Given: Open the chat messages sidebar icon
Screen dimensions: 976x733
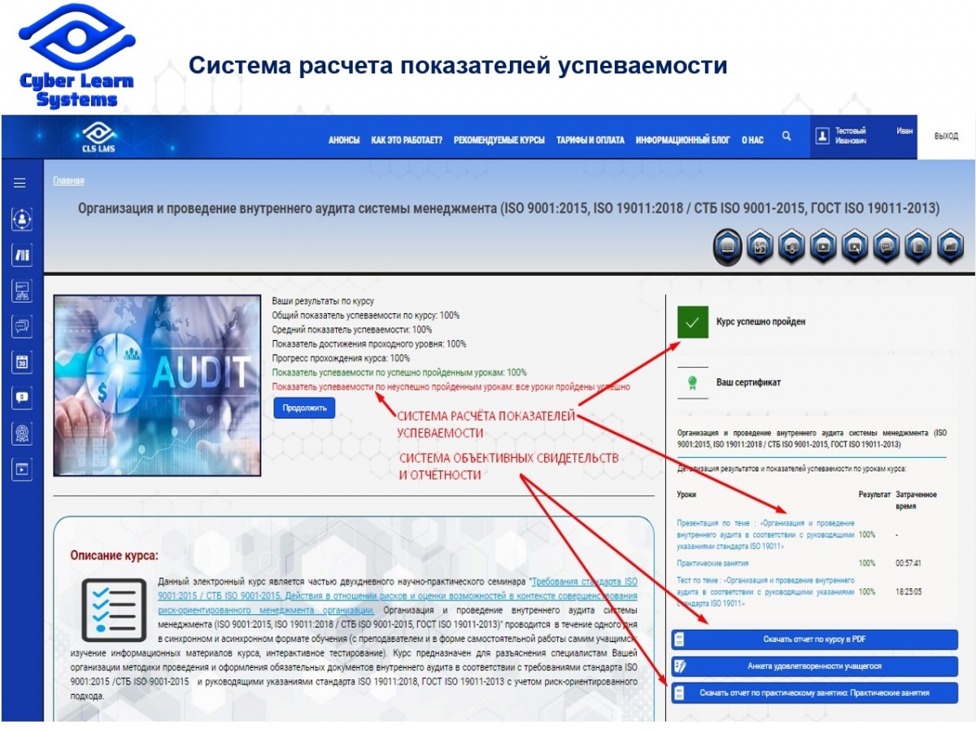Looking at the screenshot, I should [22, 326].
